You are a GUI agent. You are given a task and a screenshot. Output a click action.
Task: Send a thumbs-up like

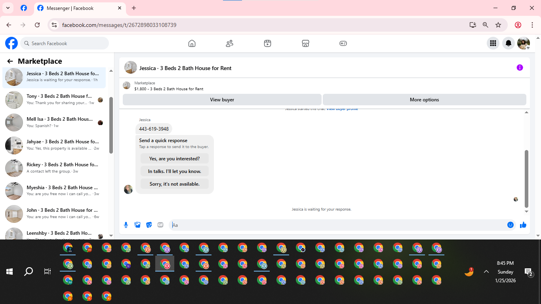(x=523, y=225)
